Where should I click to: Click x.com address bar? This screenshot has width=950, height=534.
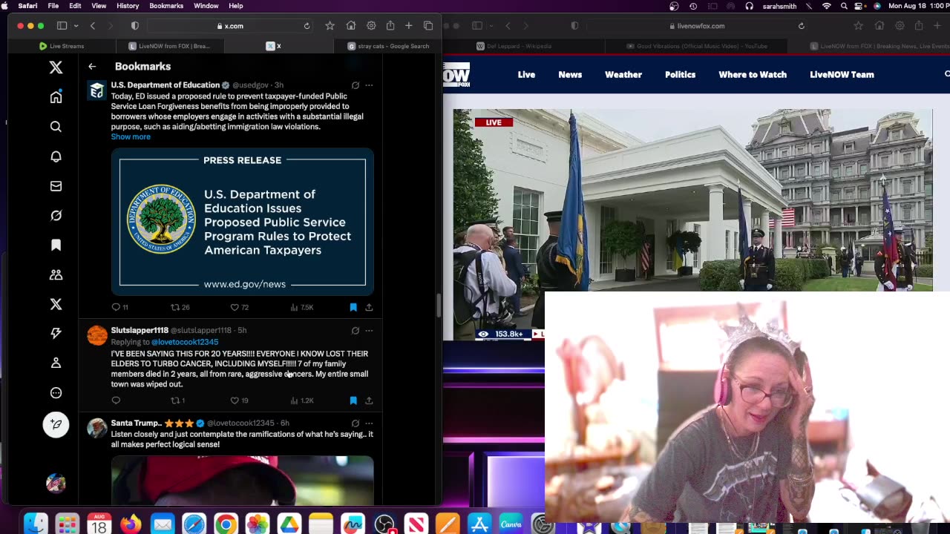pos(229,26)
